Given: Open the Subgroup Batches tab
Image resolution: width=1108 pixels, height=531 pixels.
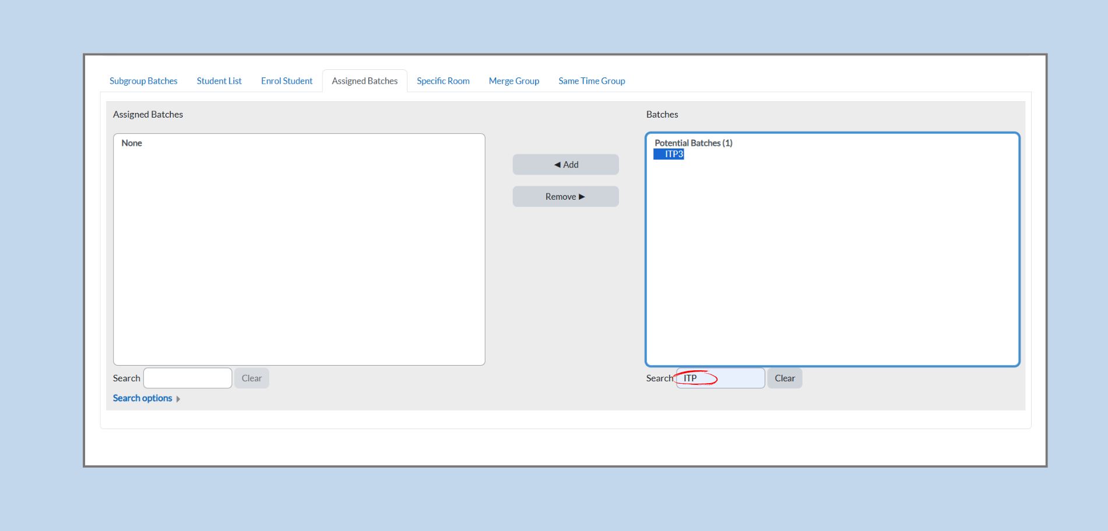Looking at the screenshot, I should point(143,81).
